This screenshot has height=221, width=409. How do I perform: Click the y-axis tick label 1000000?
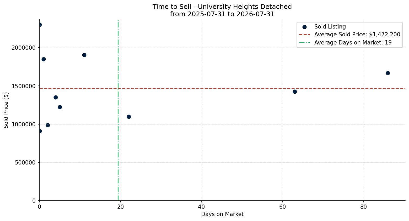pyautogui.click(x=24, y=124)
